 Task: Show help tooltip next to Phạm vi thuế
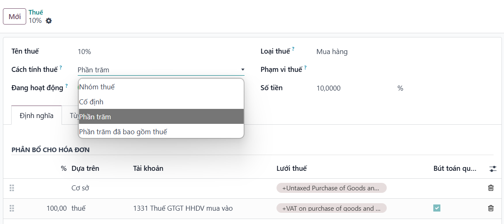tap(305, 67)
